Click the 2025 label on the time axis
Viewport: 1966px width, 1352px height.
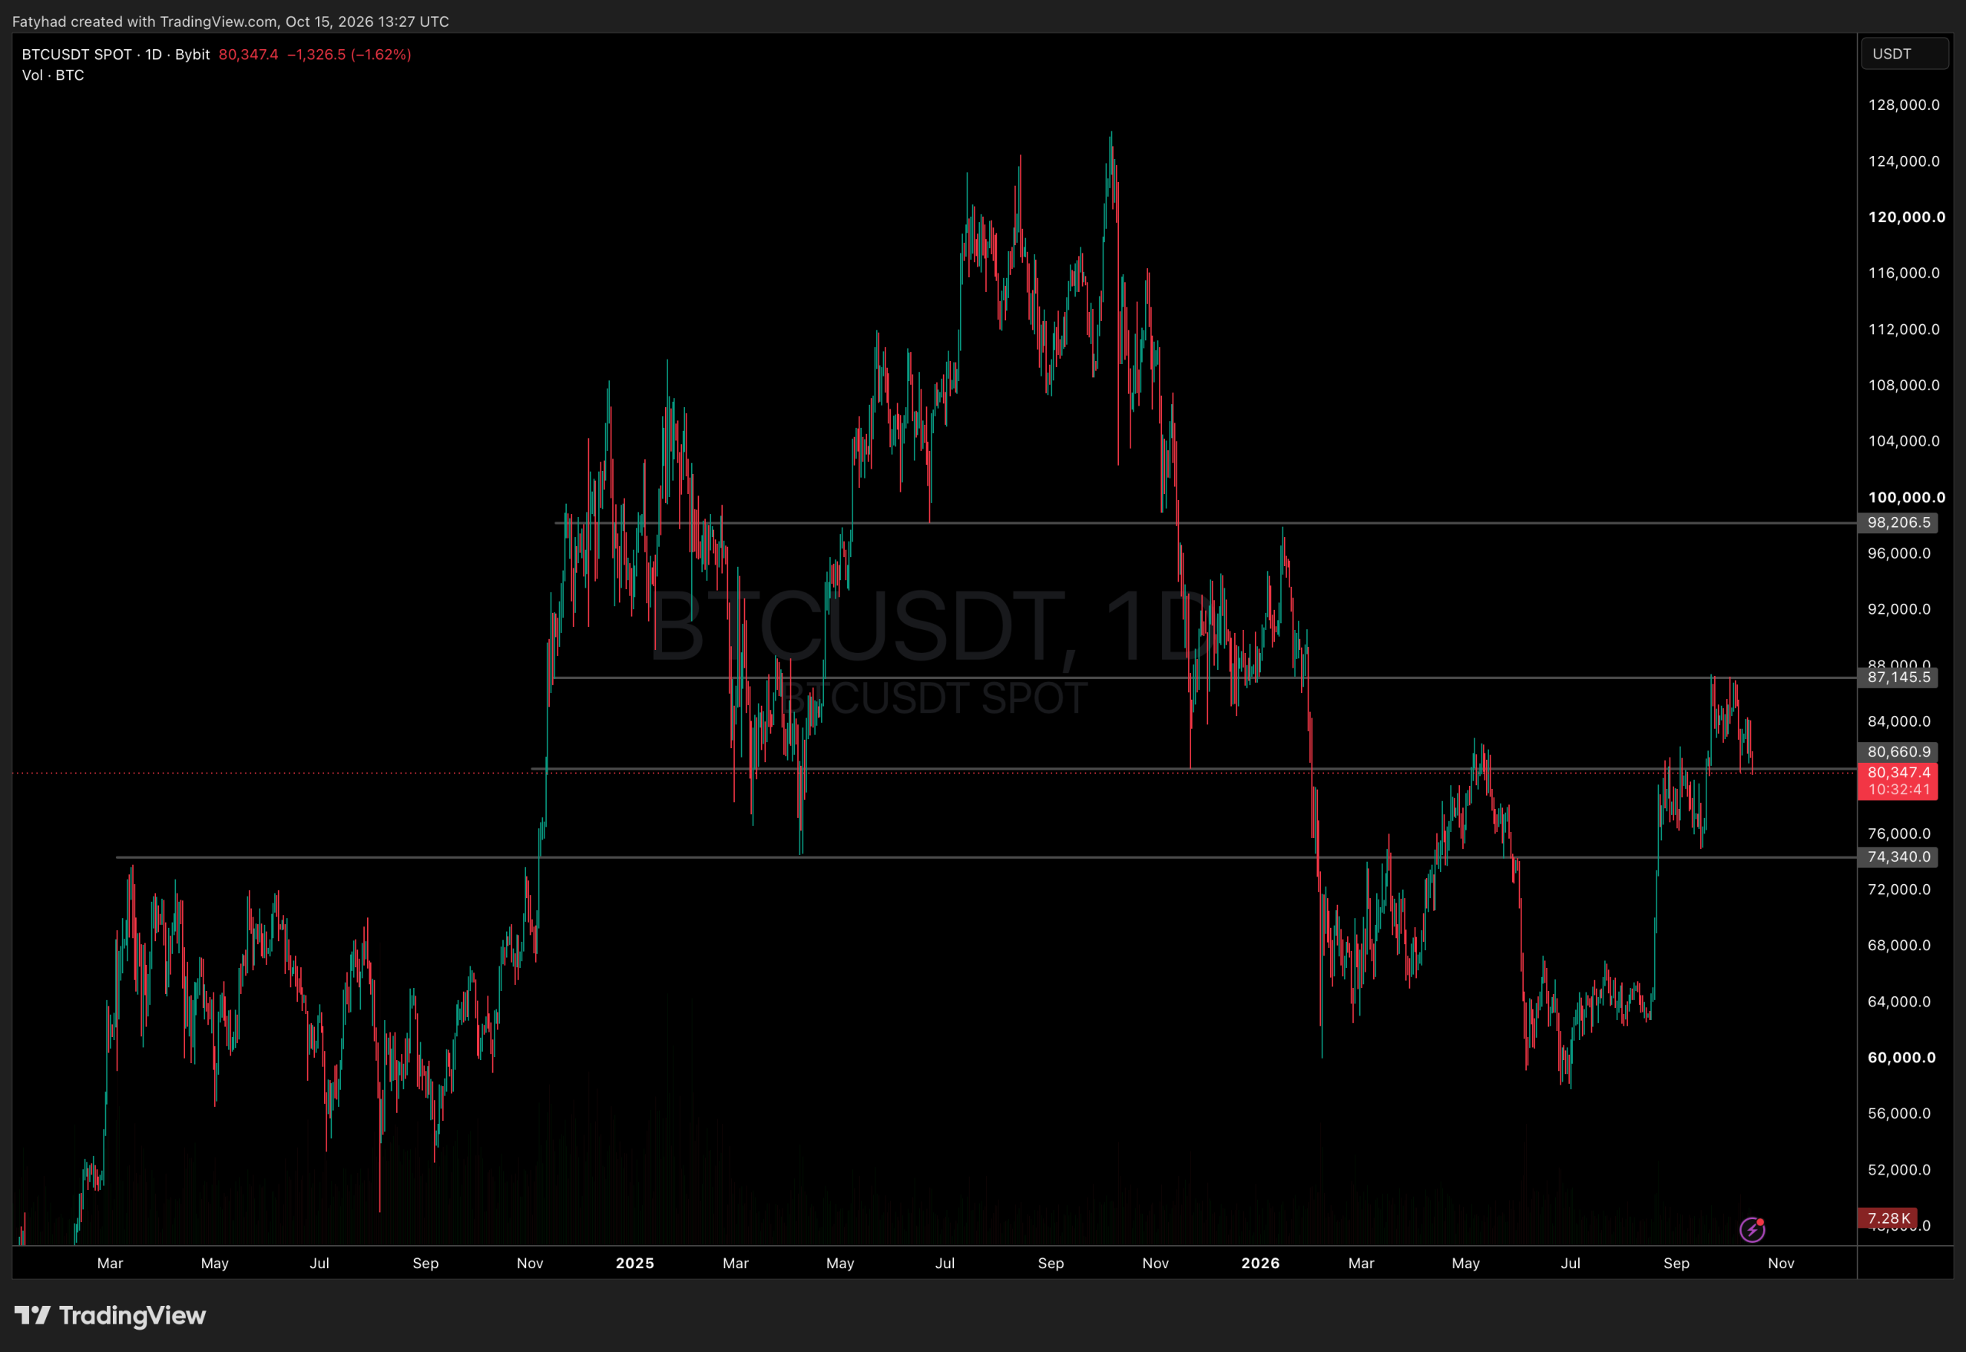tap(635, 1263)
